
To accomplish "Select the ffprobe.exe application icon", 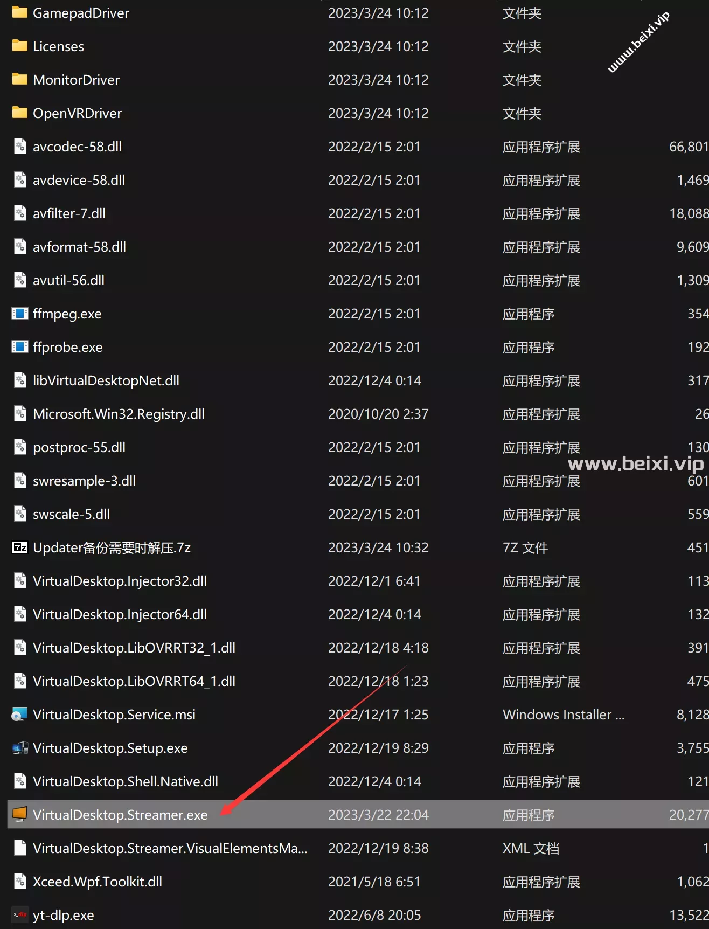I will point(20,347).
